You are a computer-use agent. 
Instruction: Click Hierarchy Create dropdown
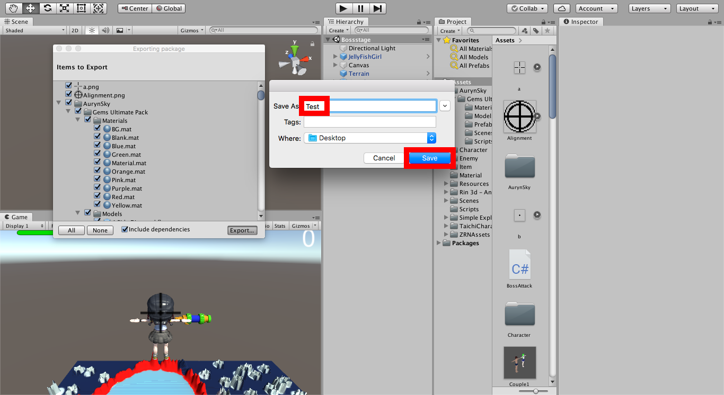[x=339, y=31]
